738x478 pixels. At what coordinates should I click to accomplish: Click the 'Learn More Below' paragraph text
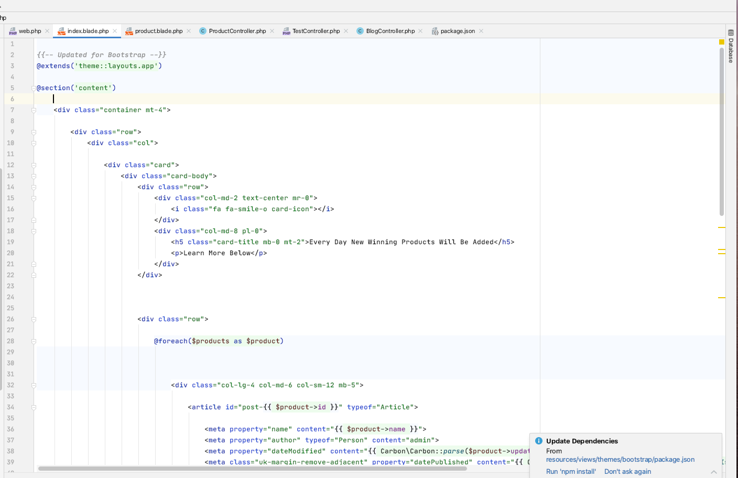point(216,253)
